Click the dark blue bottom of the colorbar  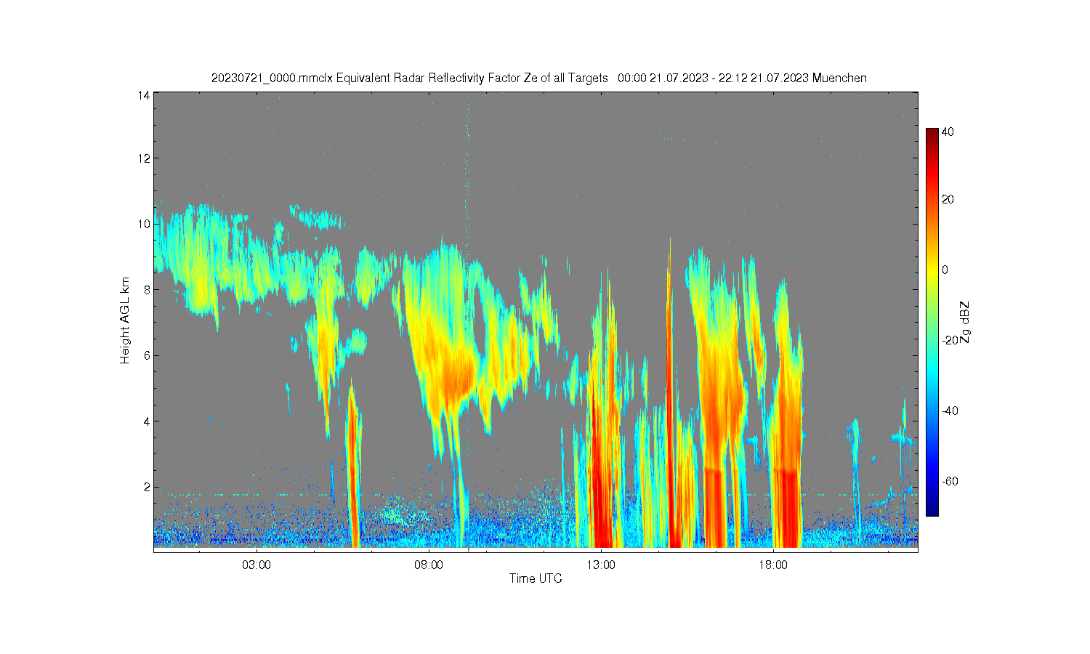(x=932, y=510)
